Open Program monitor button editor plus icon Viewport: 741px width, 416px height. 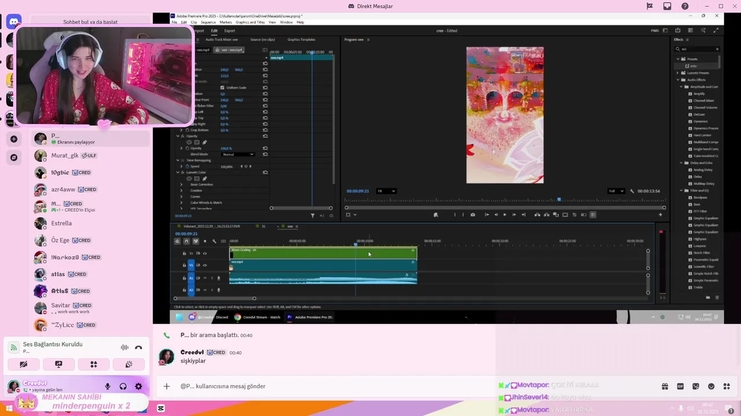tap(660, 215)
